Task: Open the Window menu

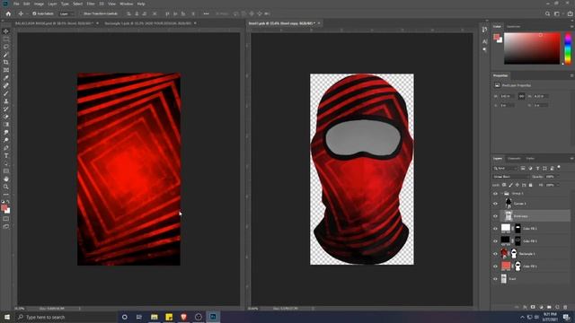Action: point(126,4)
